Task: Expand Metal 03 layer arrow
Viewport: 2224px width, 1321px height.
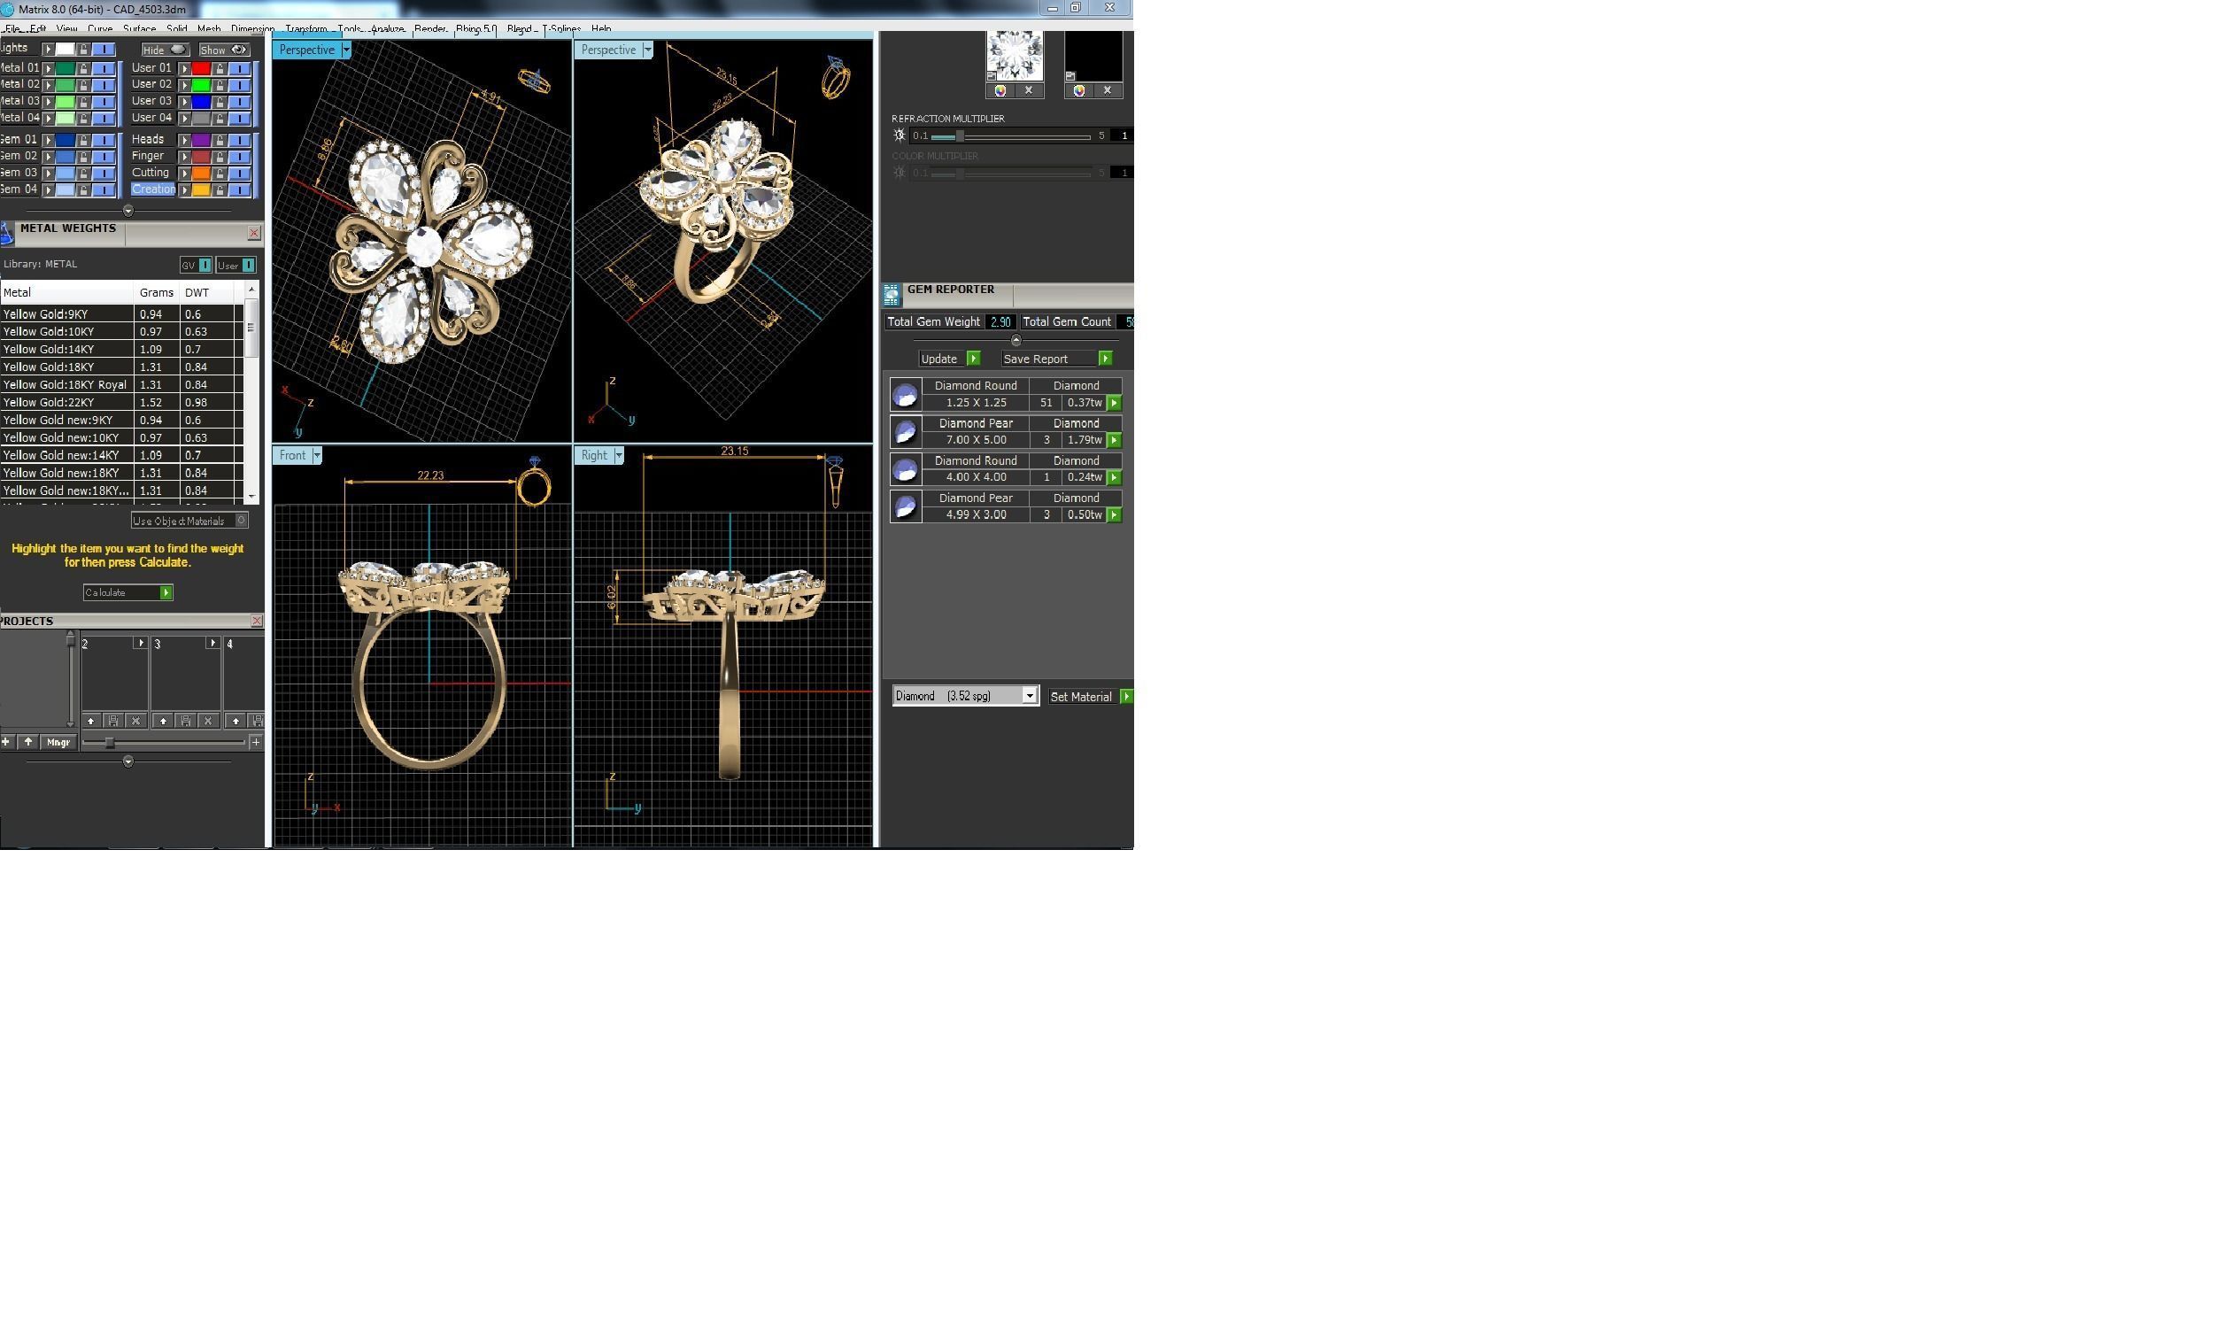Action: (x=49, y=102)
